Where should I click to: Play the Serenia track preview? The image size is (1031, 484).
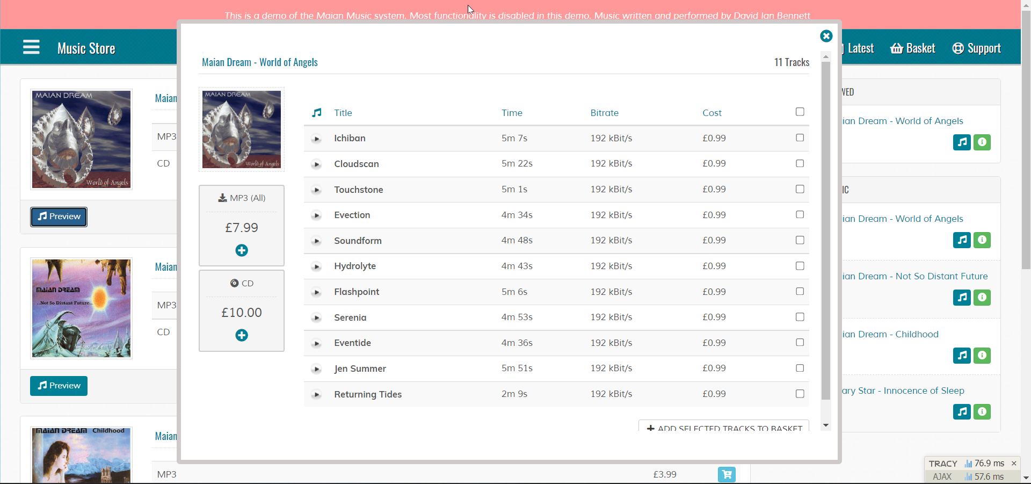[316, 318]
